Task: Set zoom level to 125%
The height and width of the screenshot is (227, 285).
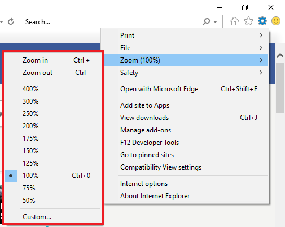Action: tap(30, 163)
